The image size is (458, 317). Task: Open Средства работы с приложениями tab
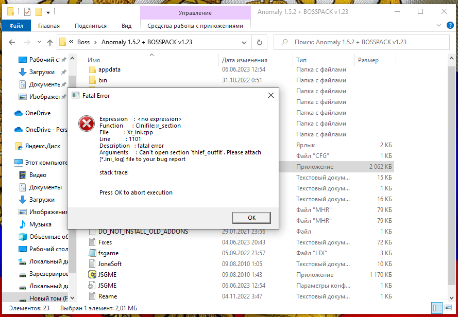tap(195, 26)
